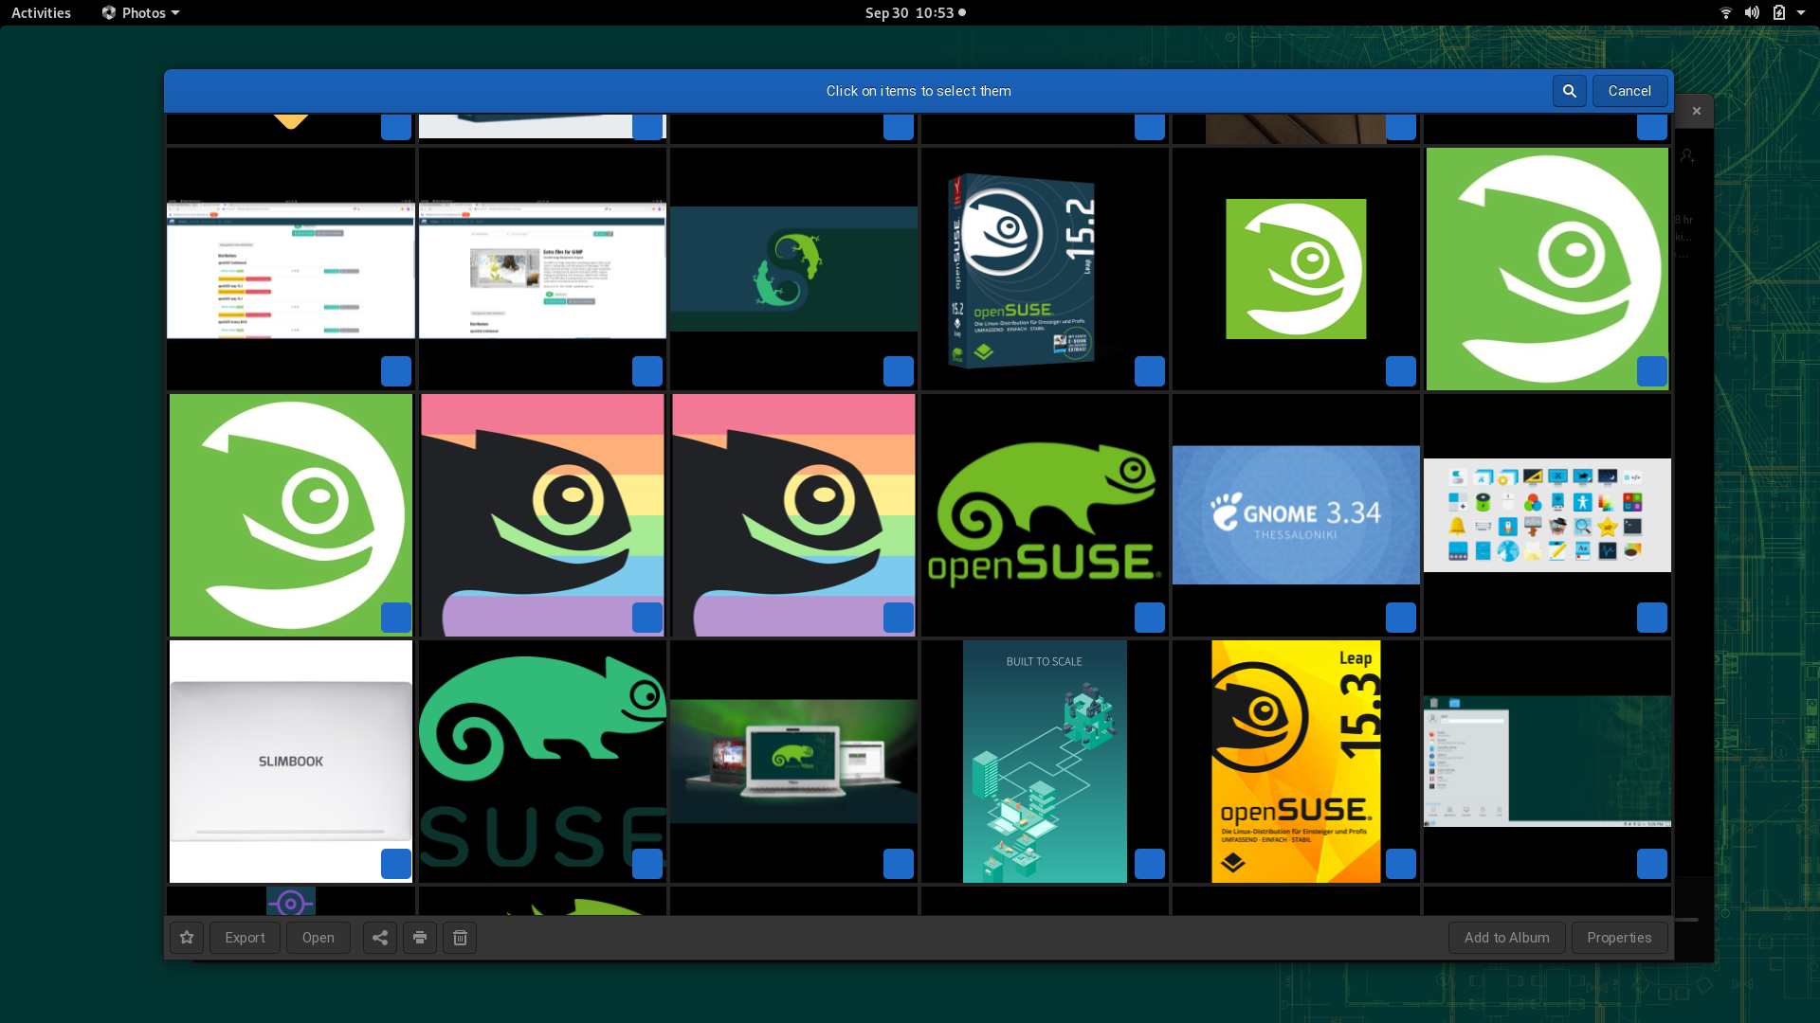Click the battery status icon in top bar
This screenshot has height=1023, width=1820.
pyautogui.click(x=1779, y=12)
